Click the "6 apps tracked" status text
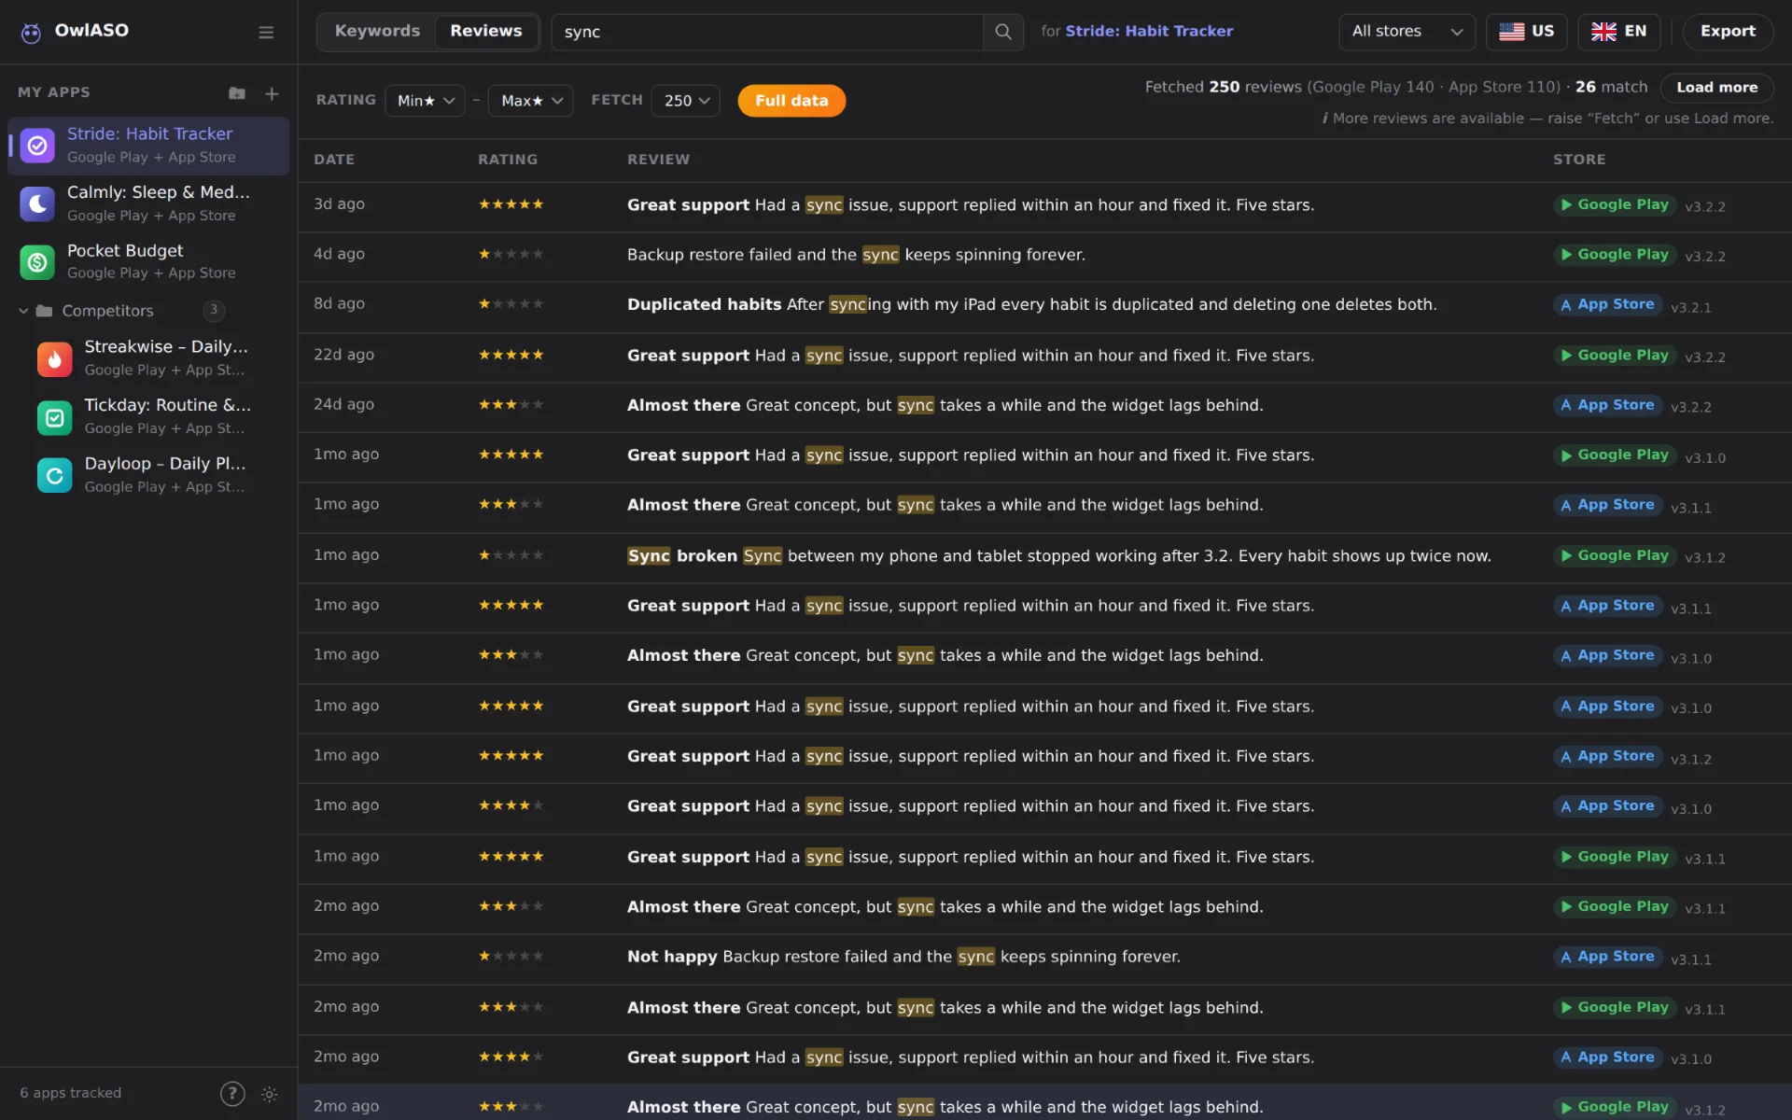 tap(71, 1094)
